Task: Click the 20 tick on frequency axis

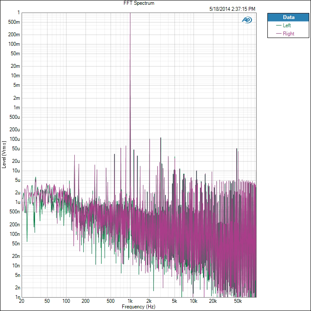Action: 22,301
